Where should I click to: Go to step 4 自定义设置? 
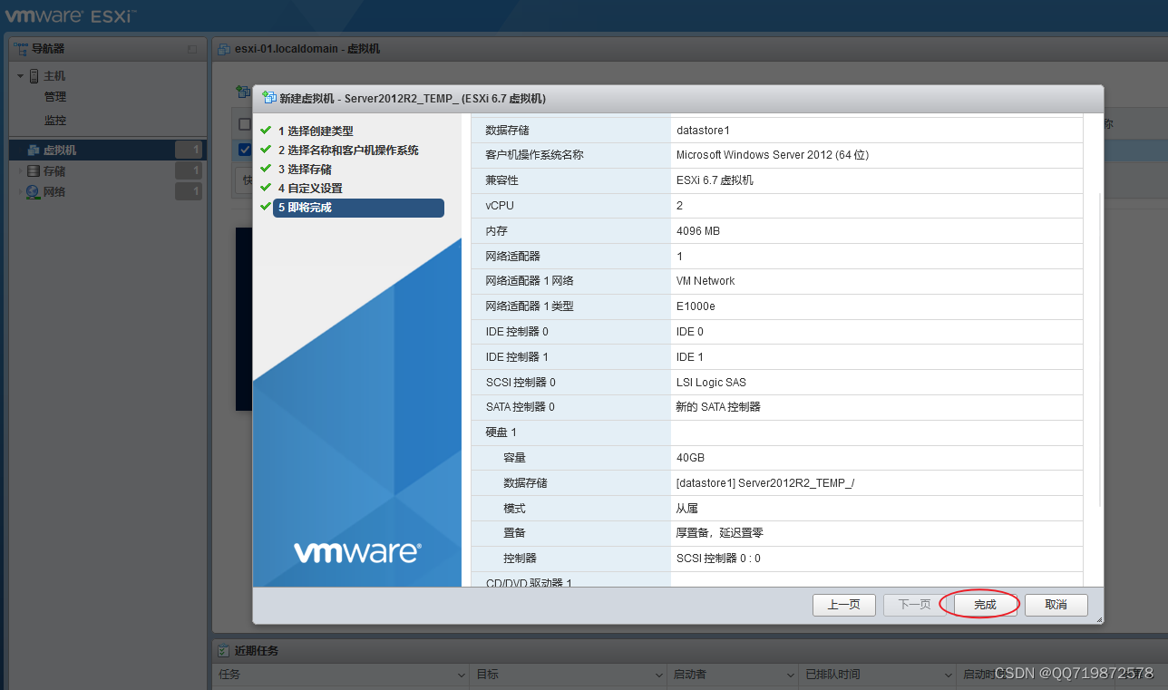(310, 189)
